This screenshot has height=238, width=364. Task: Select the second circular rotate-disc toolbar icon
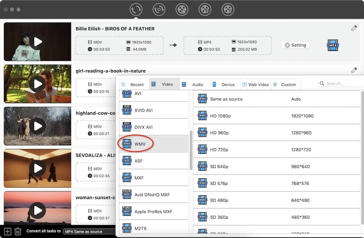click(159, 9)
